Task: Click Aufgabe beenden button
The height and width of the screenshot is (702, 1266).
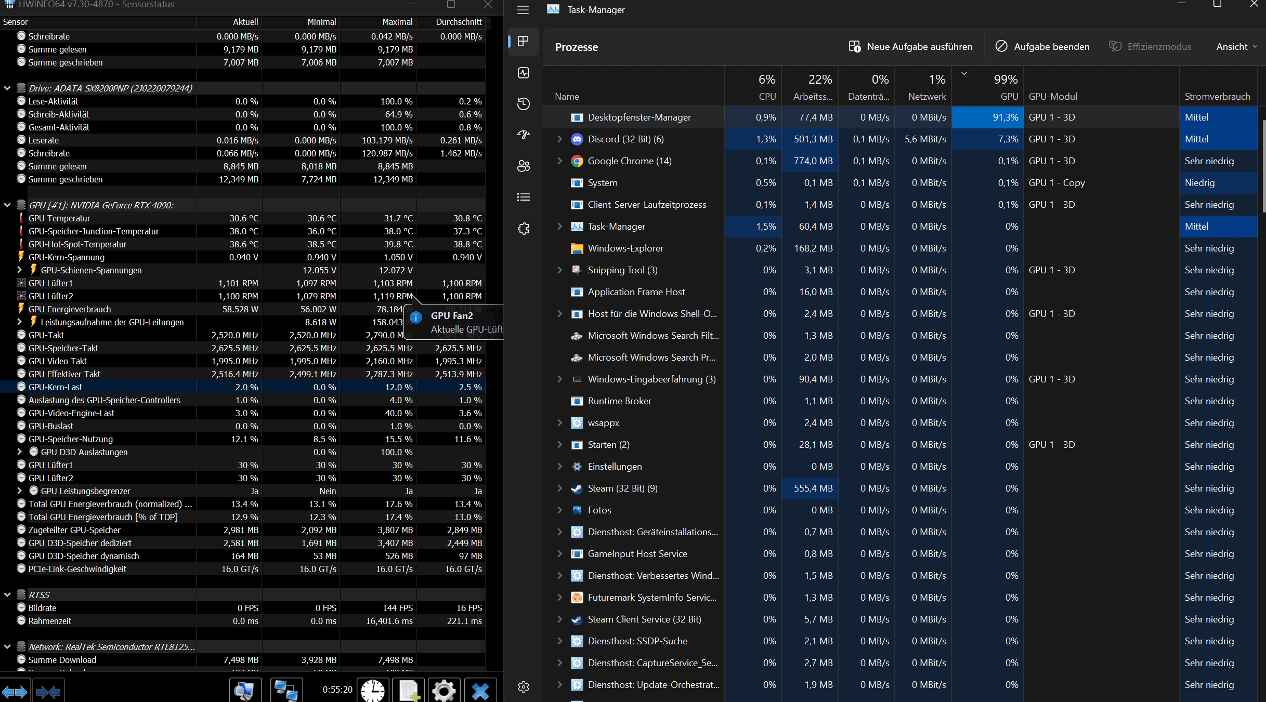Action: [x=1042, y=47]
